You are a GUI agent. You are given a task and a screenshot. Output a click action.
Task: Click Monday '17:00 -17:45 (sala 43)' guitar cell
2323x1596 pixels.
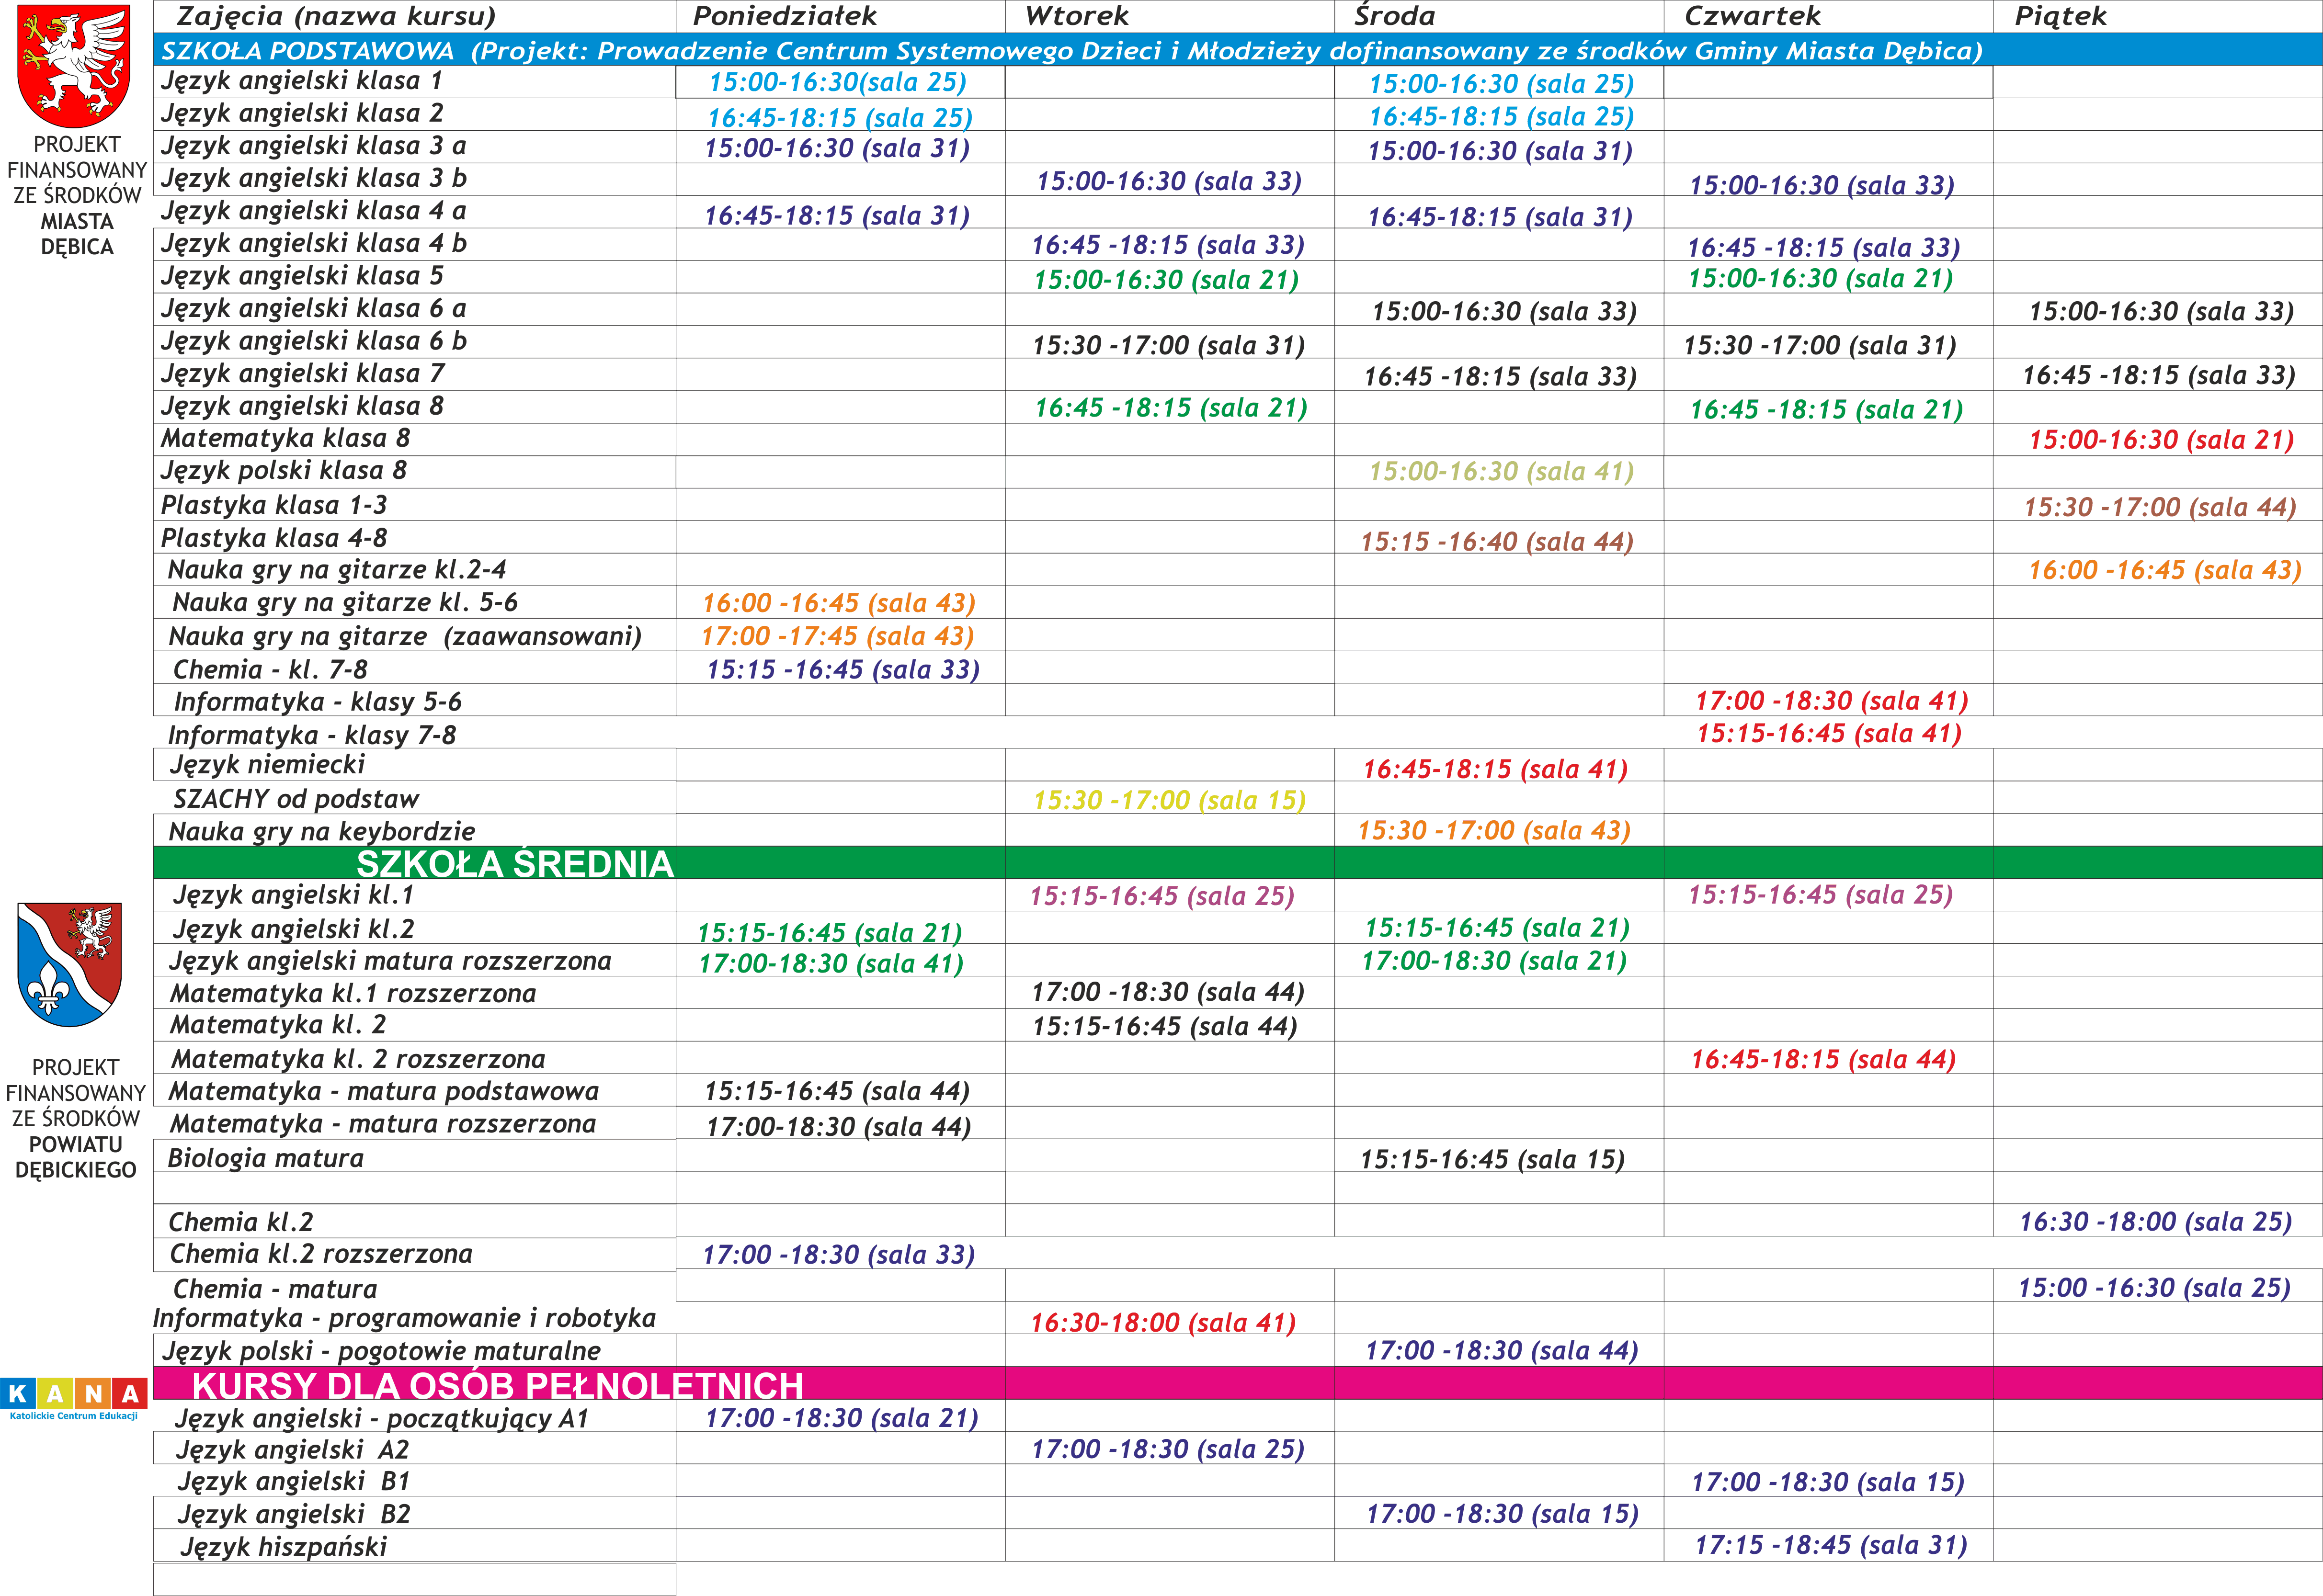[838, 637]
